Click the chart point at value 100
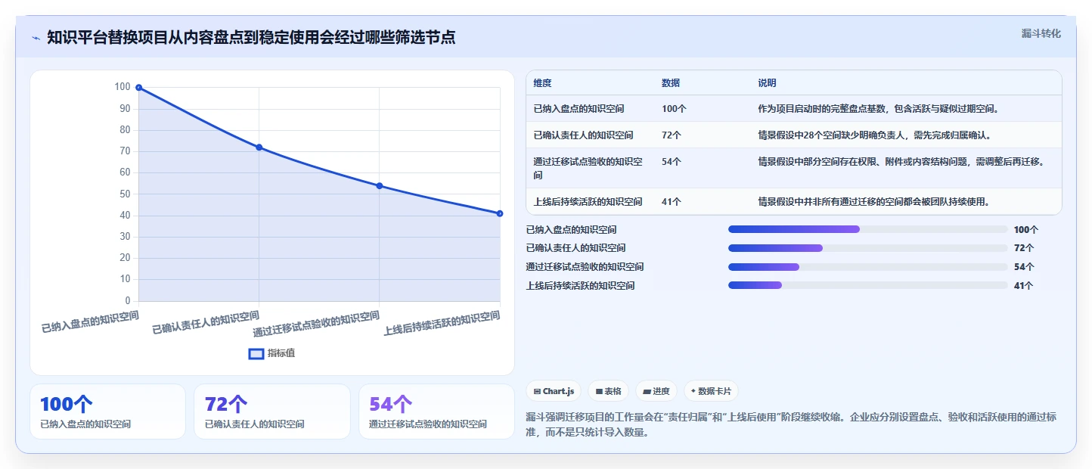The width and height of the screenshot is (1092, 469). (138, 88)
